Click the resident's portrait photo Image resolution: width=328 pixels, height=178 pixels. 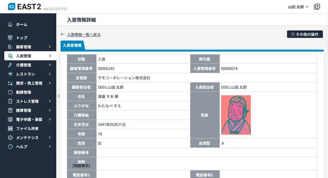click(236, 115)
